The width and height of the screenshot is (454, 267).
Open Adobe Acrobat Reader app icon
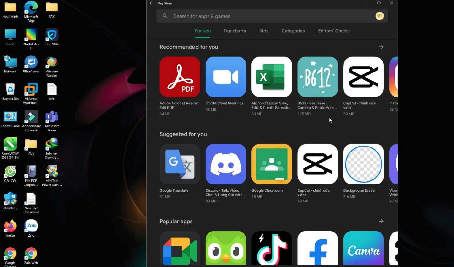click(x=180, y=77)
